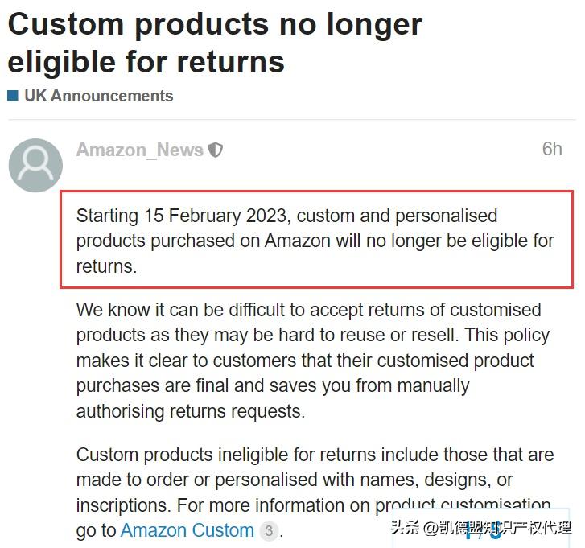
Task: Click the blue square category badge
Action: (x=13, y=96)
